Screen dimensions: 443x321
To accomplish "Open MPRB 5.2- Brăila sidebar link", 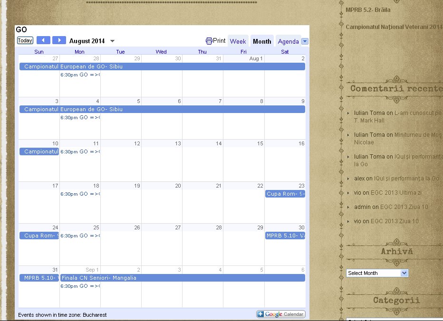I will pos(368,10).
